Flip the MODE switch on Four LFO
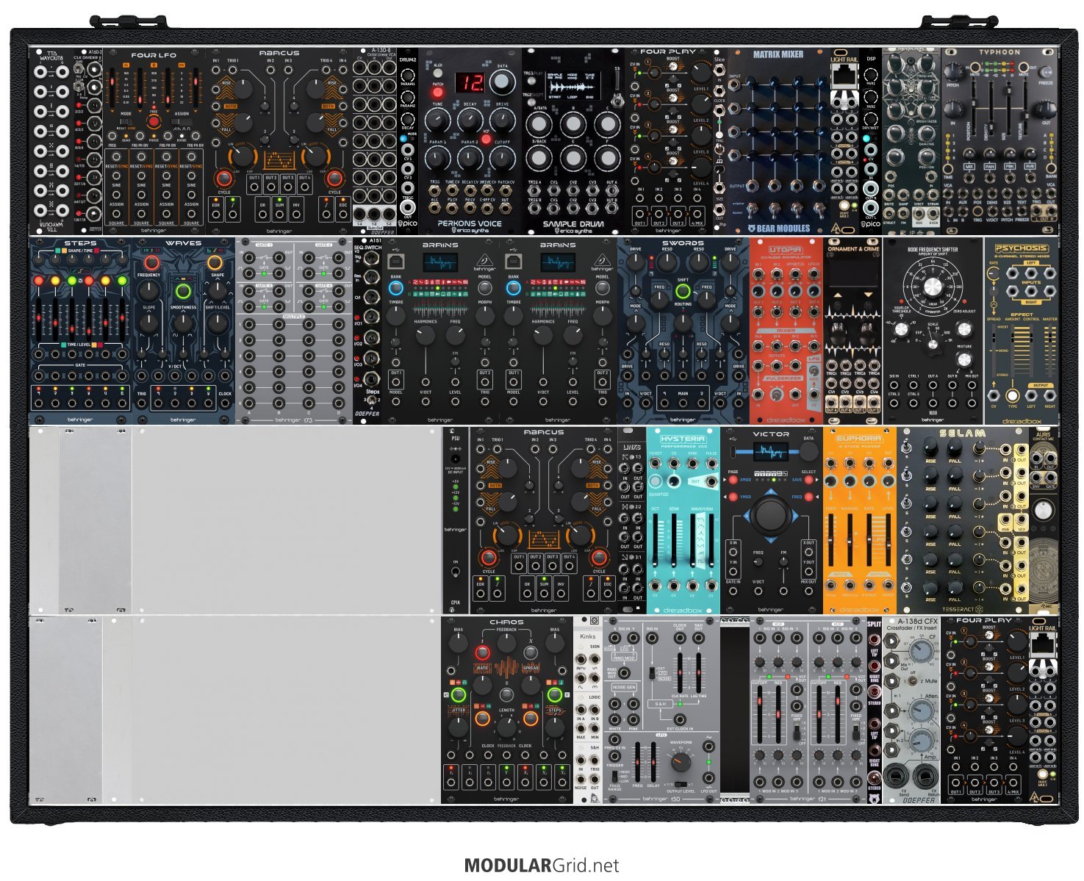This screenshot has width=1084, height=881. pyautogui.click(x=126, y=122)
